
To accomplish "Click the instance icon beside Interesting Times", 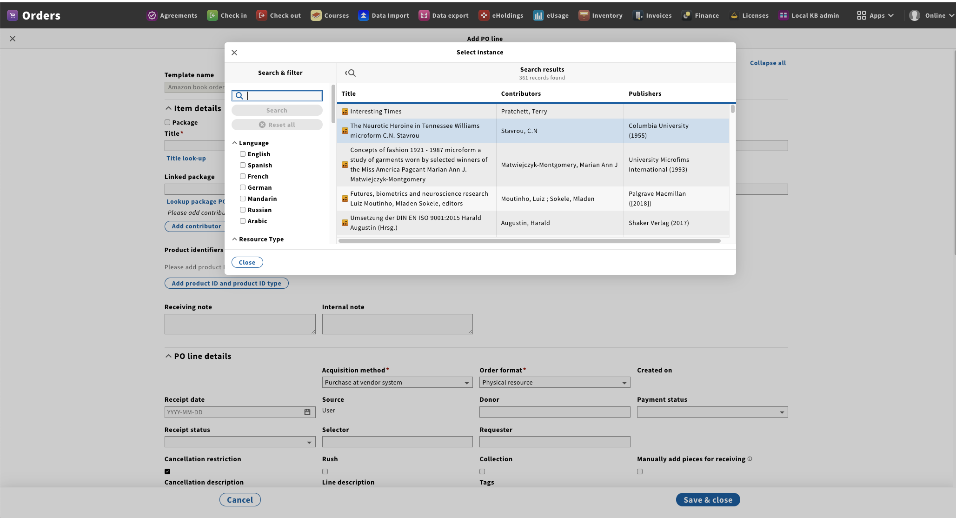I will coord(345,112).
